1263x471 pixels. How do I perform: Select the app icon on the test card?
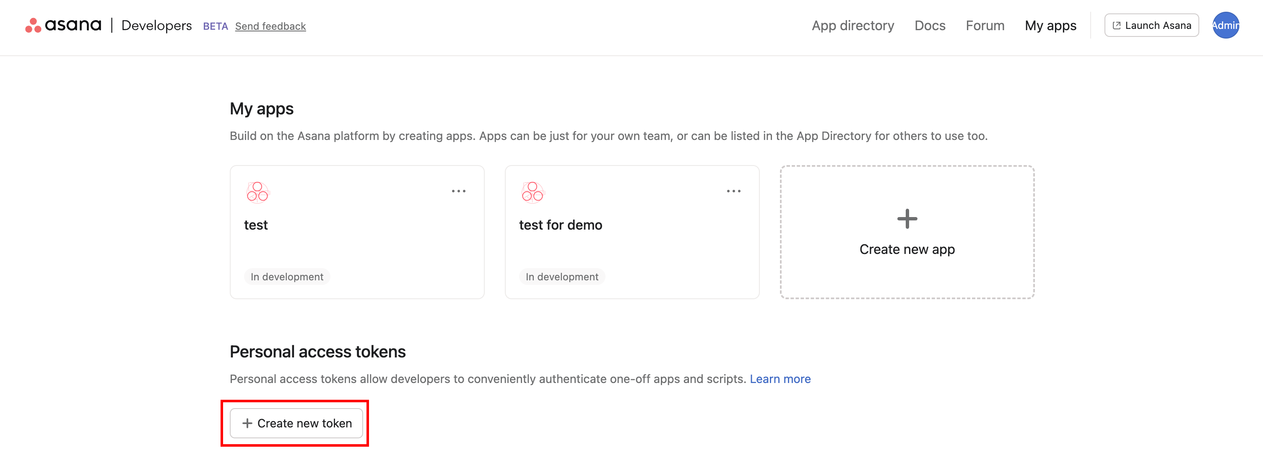coord(257,192)
